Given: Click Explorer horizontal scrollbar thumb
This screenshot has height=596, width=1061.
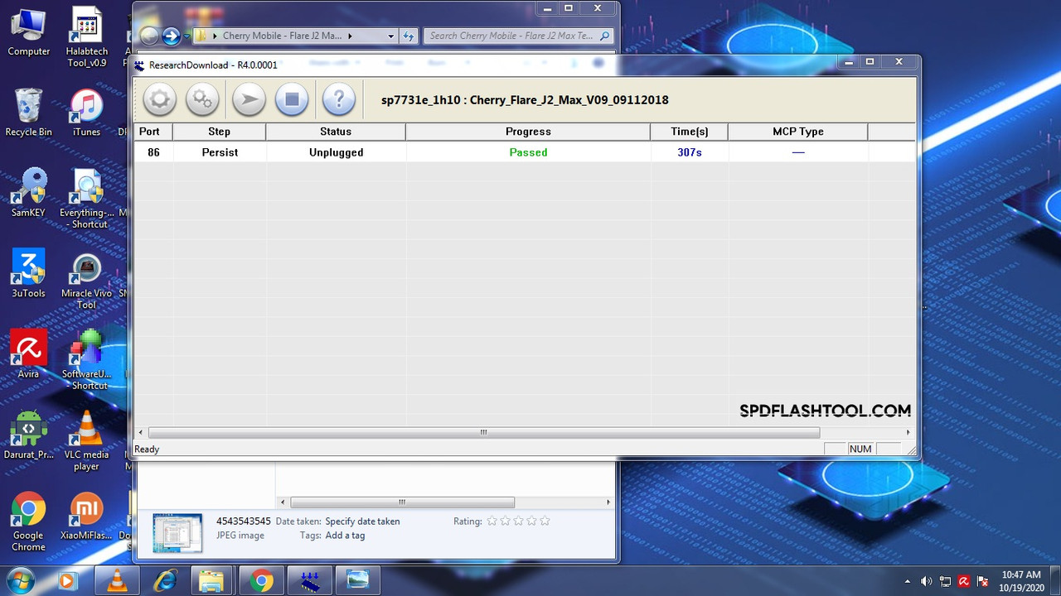Looking at the screenshot, I should [402, 502].
